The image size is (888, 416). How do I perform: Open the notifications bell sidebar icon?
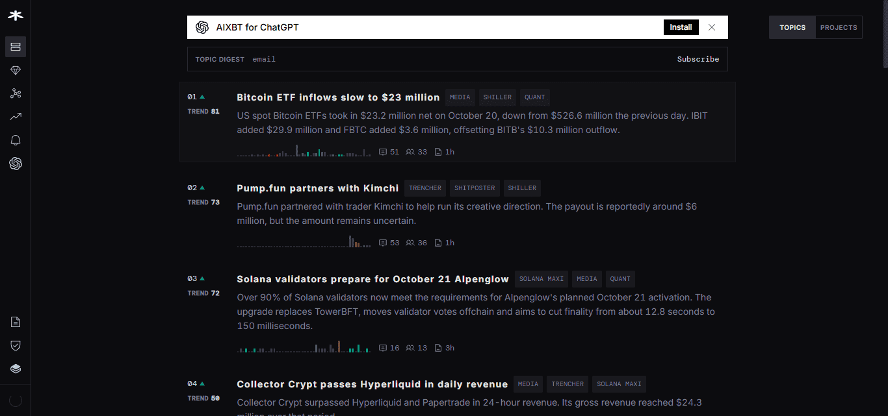coord(16,140)
